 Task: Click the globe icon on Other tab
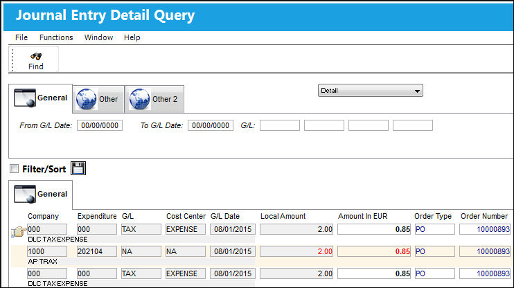[86, 99]
